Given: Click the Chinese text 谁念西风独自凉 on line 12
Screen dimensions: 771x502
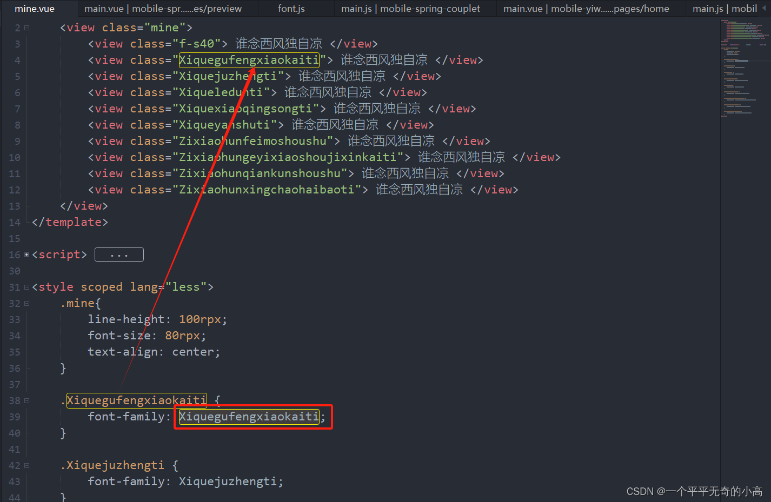Looking at the screenshot, I should tap(420, 190).
